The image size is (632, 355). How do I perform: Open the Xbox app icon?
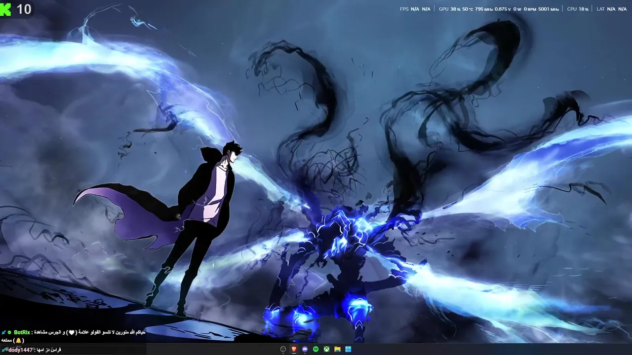point(326,349)
